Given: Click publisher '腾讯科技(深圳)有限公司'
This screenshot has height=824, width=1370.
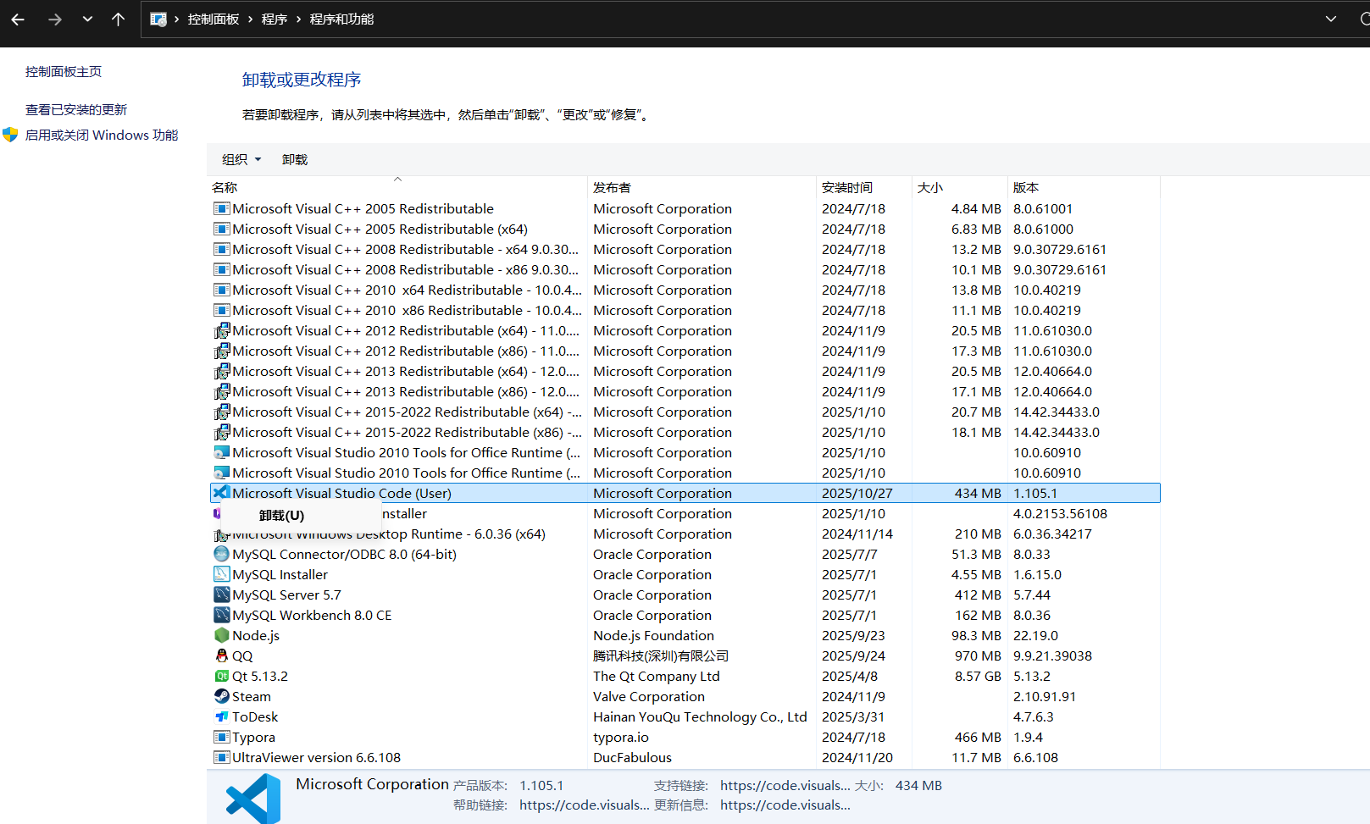Looking at the screenshot, I should [x=661, y=655].
